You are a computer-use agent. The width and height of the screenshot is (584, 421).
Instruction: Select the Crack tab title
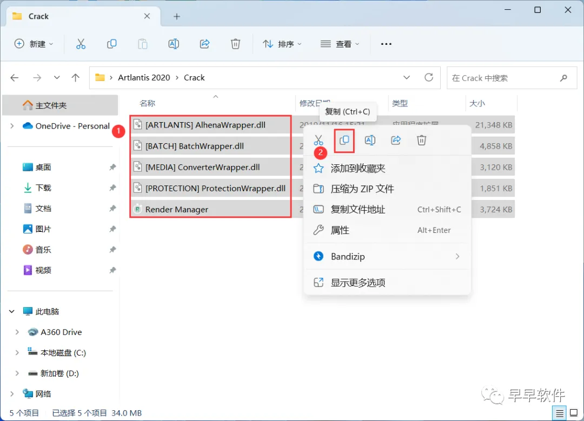[39, 16]
